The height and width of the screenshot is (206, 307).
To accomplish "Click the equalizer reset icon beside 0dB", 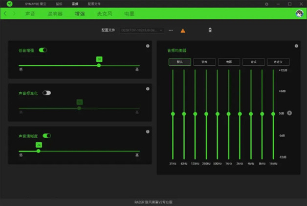I will pyautogui.click(x=290, y=113).
